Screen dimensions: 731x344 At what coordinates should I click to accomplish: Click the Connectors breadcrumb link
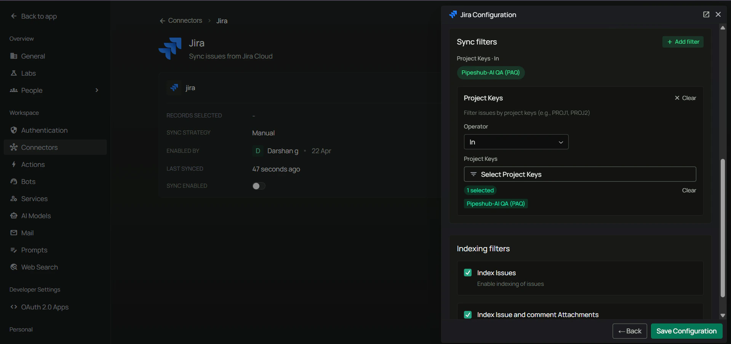point(185,21)
